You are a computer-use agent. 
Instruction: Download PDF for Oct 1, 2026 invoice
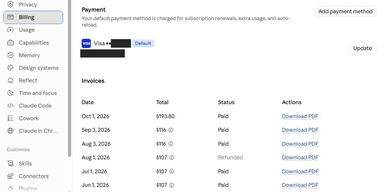[x=300, y=116]
